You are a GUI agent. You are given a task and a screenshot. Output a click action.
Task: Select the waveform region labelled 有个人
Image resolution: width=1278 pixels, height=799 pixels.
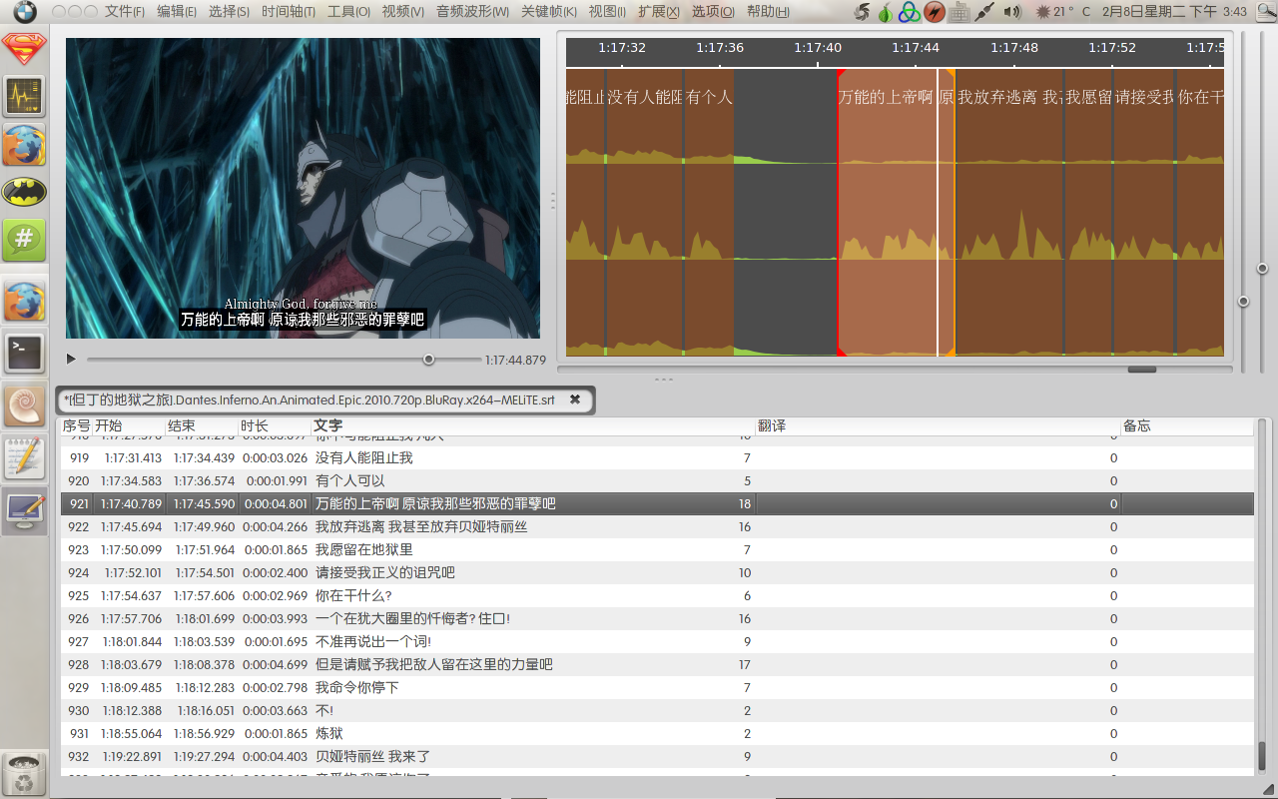tap(709, 212)
